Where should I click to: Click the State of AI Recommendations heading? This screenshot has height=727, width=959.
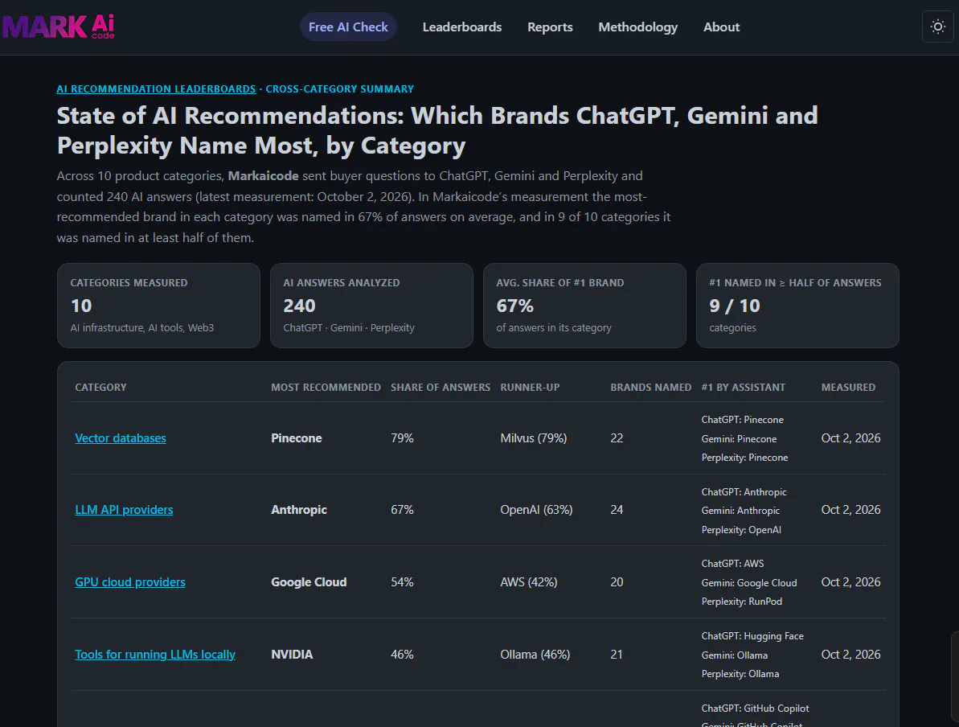tap(437, 130)
